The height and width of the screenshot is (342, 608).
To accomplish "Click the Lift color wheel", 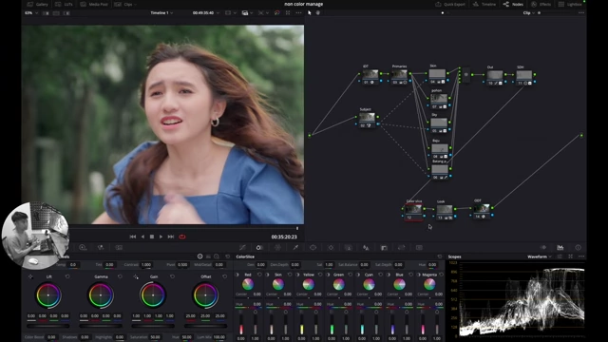I will [x=48, y=295].
